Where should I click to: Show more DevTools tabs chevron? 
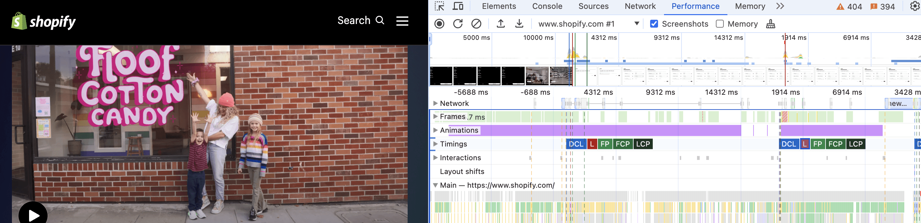point(781,6)
